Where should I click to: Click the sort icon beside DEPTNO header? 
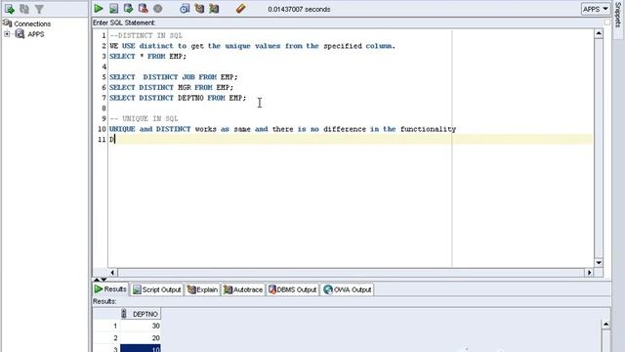(124, 314)
